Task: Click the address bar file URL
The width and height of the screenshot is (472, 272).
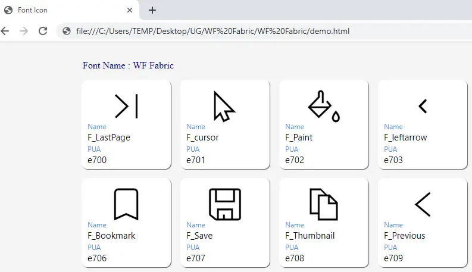Action: [212, 31]
